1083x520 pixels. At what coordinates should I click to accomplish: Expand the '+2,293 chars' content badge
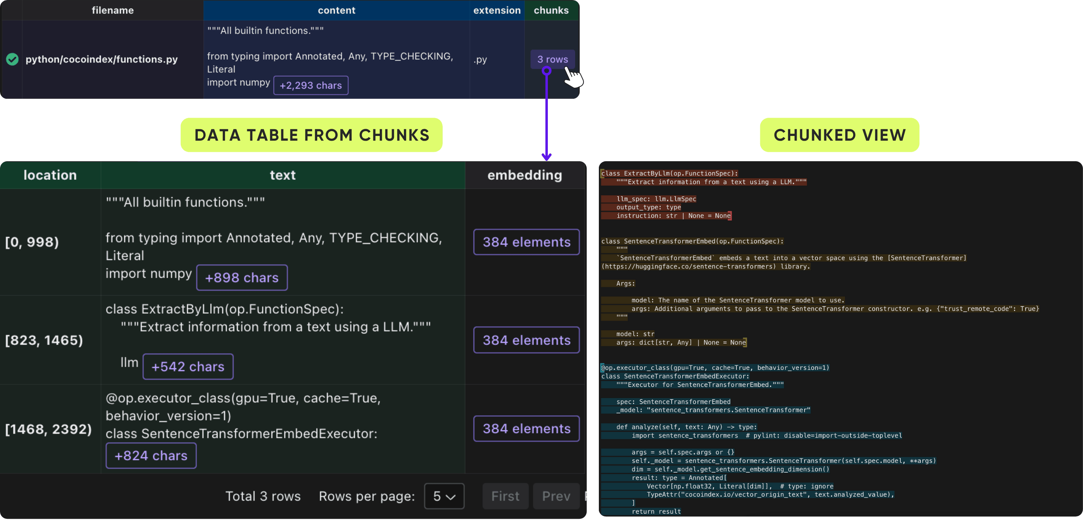point(311,85)
